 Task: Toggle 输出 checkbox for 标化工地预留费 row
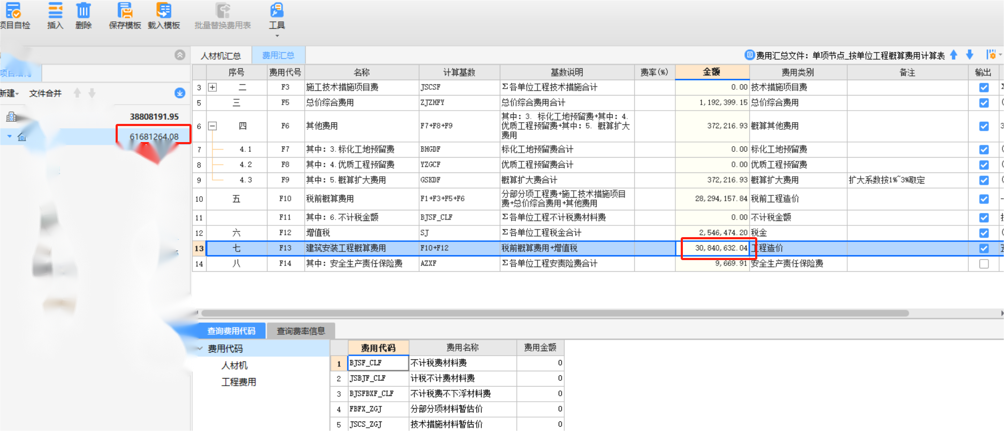[984, 150]
